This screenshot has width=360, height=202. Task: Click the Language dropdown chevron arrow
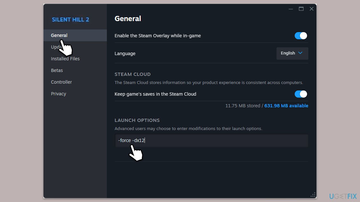(x=300, y=53)
